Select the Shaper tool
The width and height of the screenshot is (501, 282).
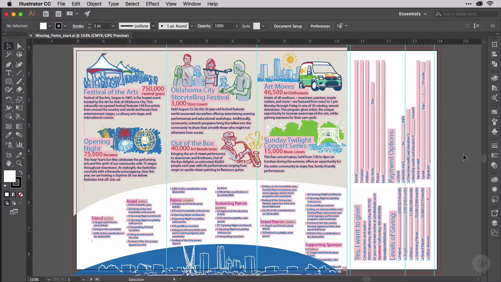(x=9, y=90)
